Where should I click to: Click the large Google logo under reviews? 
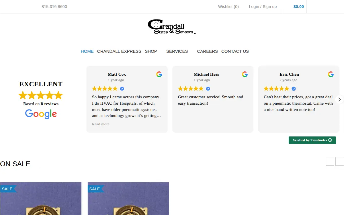point(41,114)
